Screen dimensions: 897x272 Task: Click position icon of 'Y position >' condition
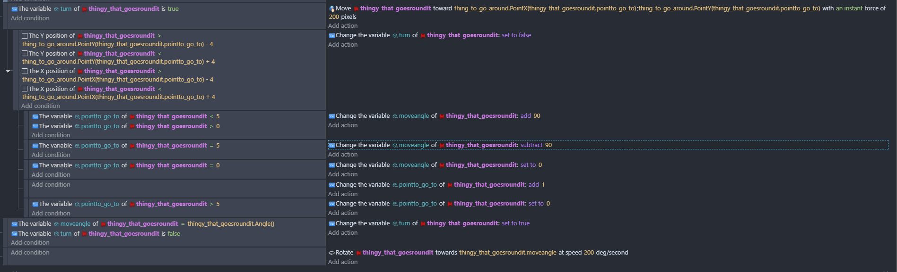(25, 36)
